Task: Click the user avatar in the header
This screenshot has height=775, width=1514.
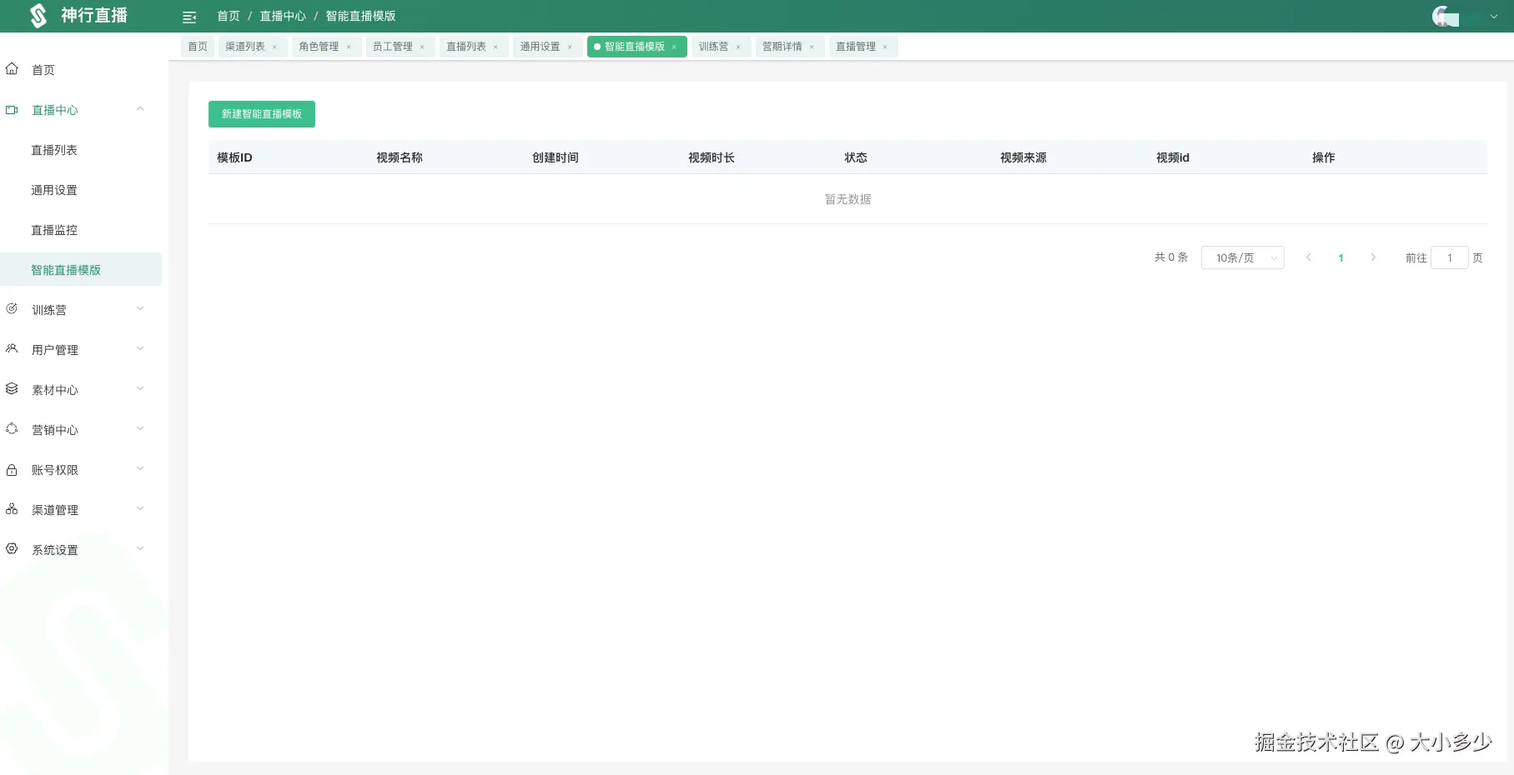Action: [1445, 16]
